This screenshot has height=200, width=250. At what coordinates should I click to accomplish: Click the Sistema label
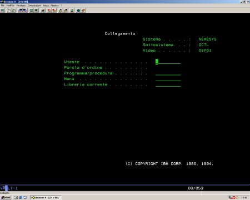pos(152,39)
